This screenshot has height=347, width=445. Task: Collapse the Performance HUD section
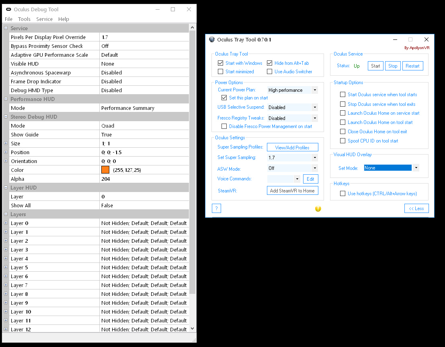[6, 99]
